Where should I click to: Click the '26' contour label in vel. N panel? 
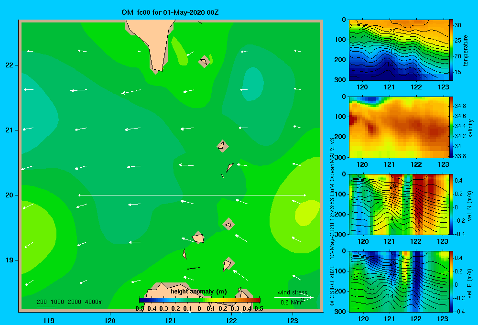tap(392, 185)
